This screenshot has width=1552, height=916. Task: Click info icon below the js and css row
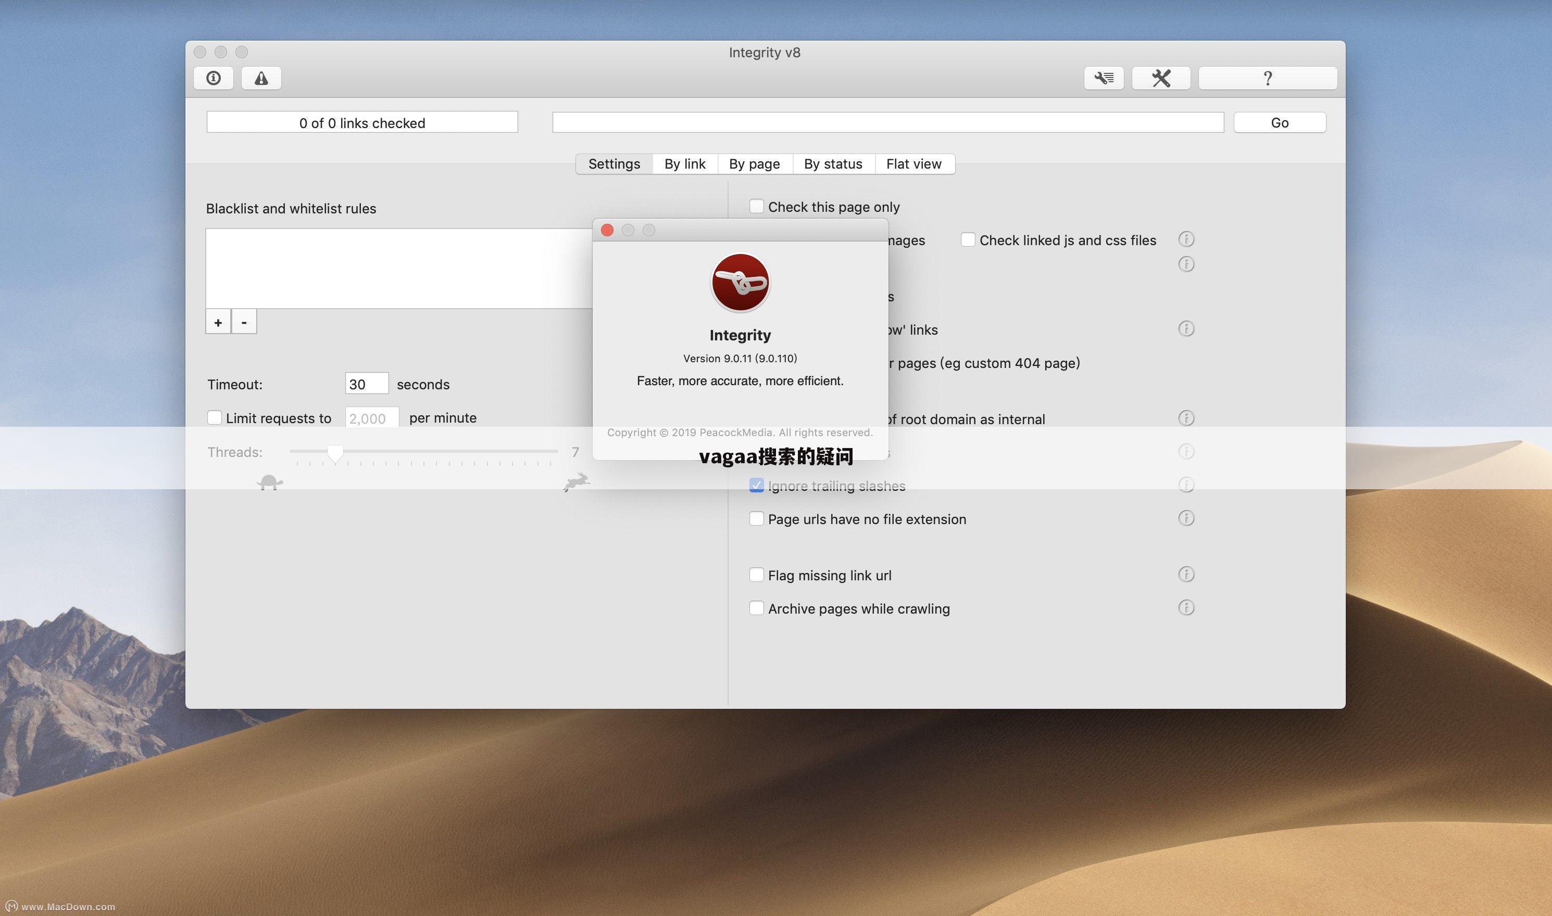click(x=1186, y=264)
